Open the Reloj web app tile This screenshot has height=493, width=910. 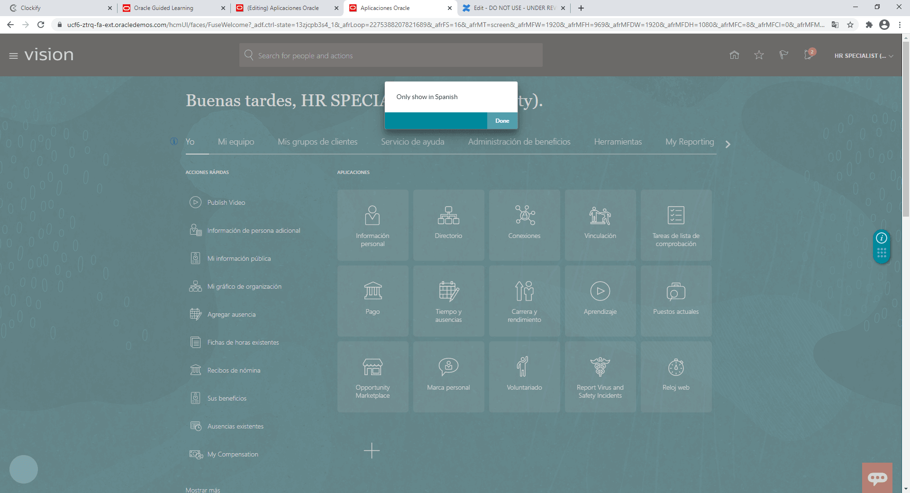(676, 377)
